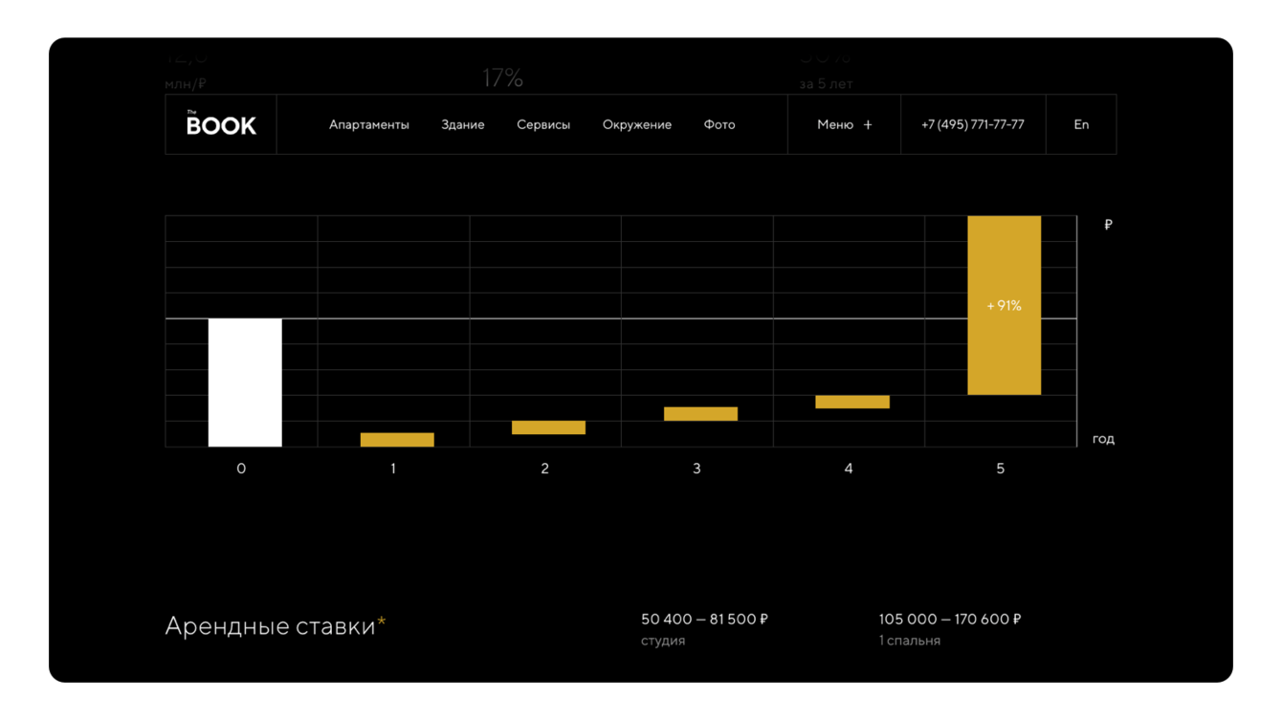Screen dimensions: 1282x721
Task: Select the 105 000 – 170 600 ₽ price
Action: (x=950, y=619)
